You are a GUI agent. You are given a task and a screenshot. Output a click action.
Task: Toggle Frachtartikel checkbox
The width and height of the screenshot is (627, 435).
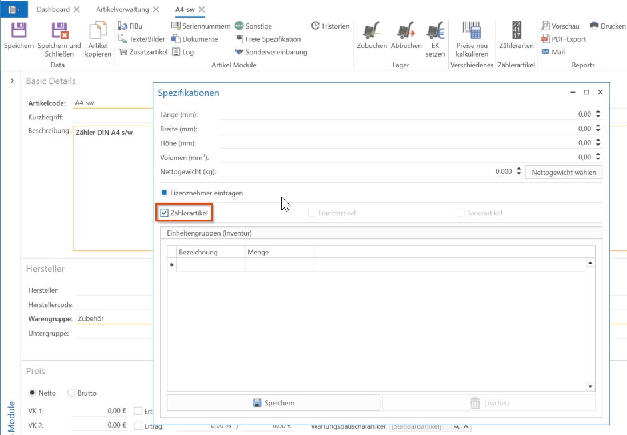point(312,213)
